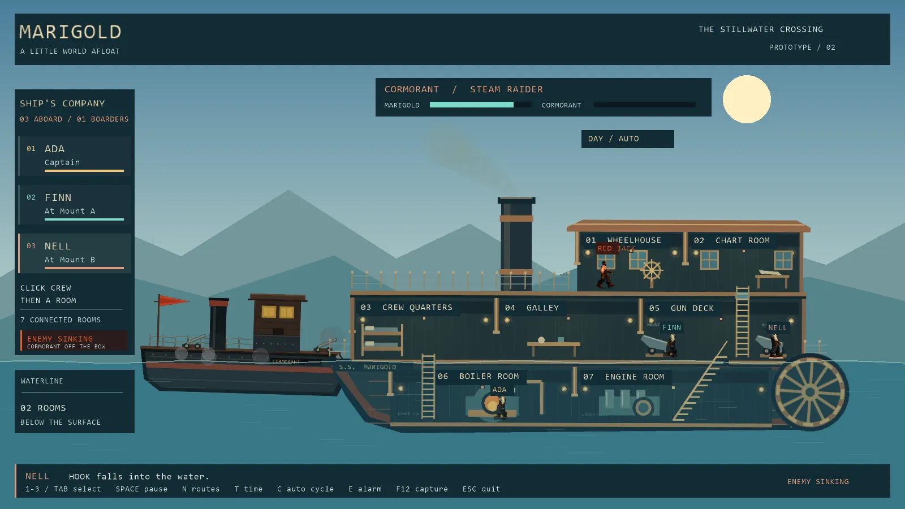The width and height of the screenshot is (905, 509).
Task: Toggle the Day / Auto time mode
Action: tap(627, 139)
